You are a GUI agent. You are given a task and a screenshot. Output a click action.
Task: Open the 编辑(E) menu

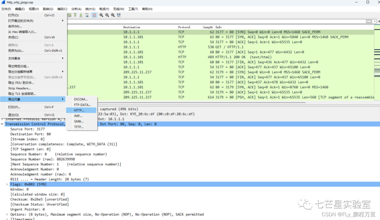[20, 9]
